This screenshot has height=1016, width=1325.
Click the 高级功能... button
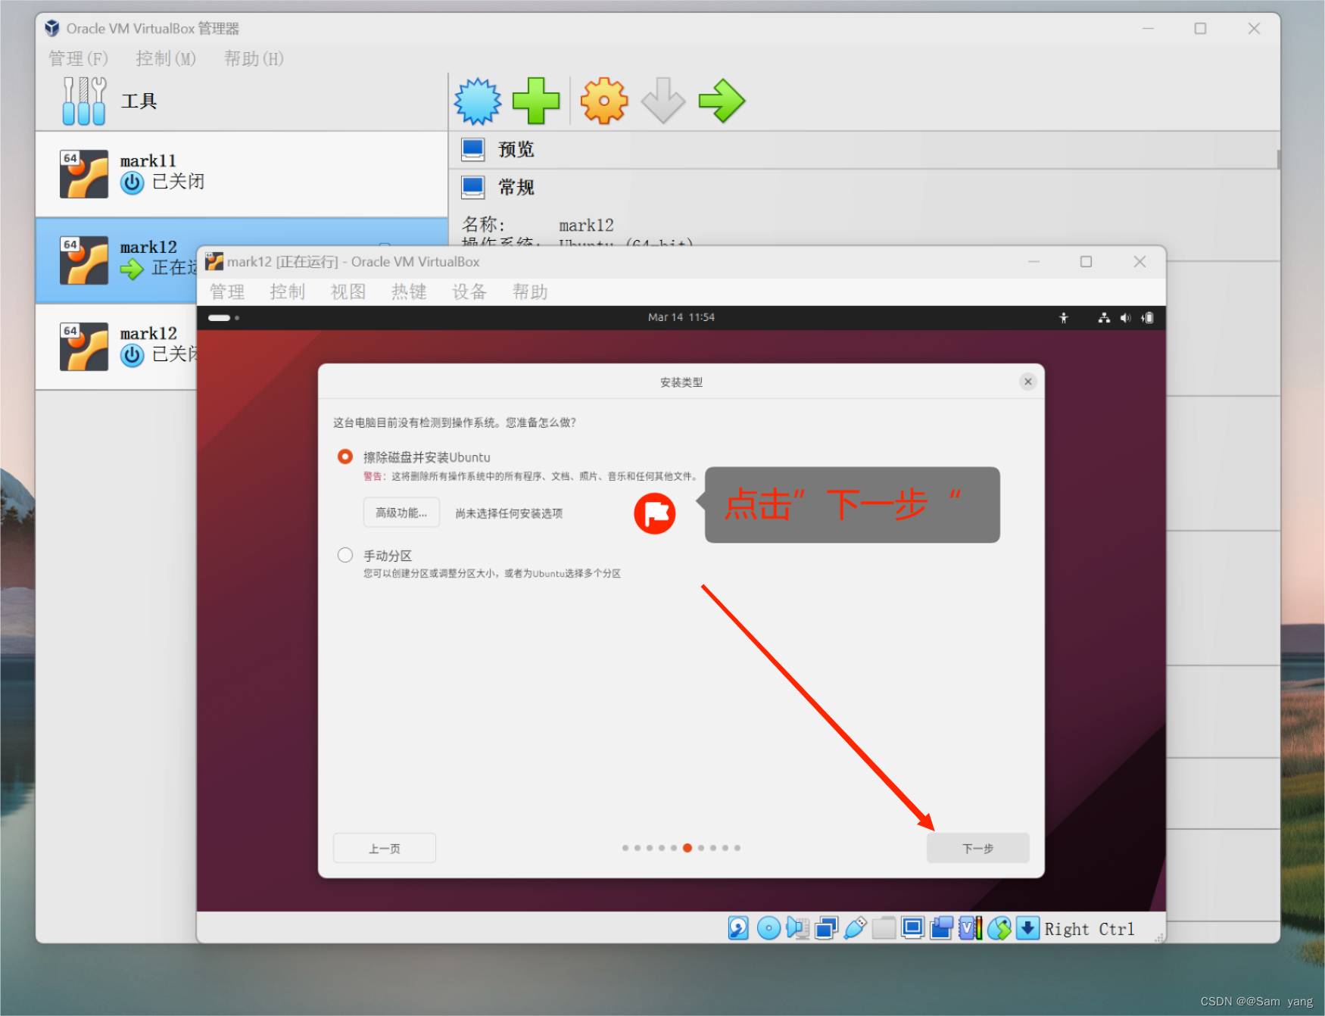[401, 513]
